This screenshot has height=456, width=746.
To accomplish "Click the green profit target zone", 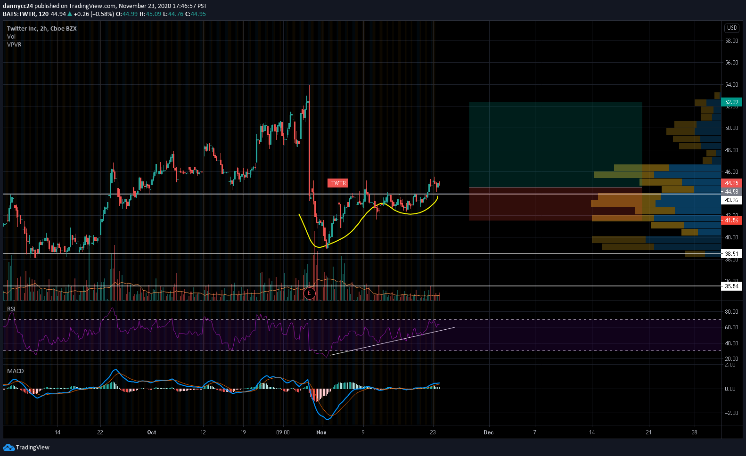I will (x=555, y=144).
